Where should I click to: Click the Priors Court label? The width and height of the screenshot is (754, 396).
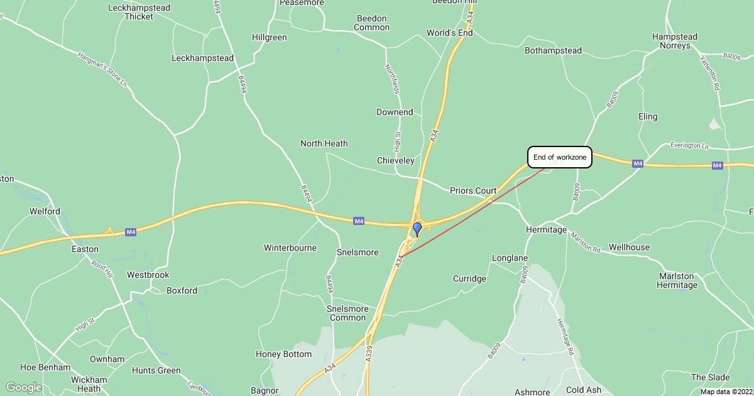(473, 190)
